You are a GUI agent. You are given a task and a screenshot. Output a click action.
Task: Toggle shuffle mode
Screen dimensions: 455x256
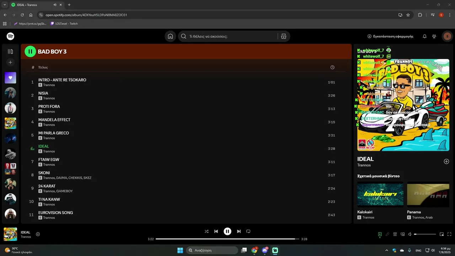coord(207,231)
